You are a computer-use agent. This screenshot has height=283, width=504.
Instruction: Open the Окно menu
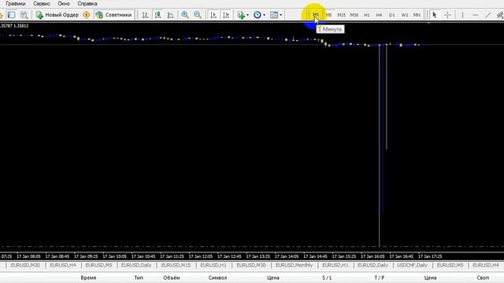[x=64, y=3]
